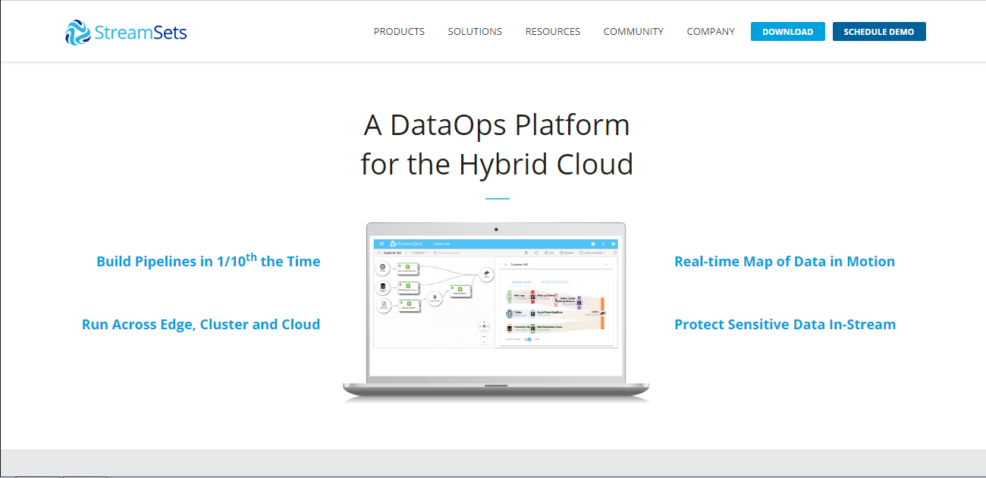Open 'Protect Sensitive Data In-Stream' link
The width and height of the screenshot is (986, 478).
point(785,325)
